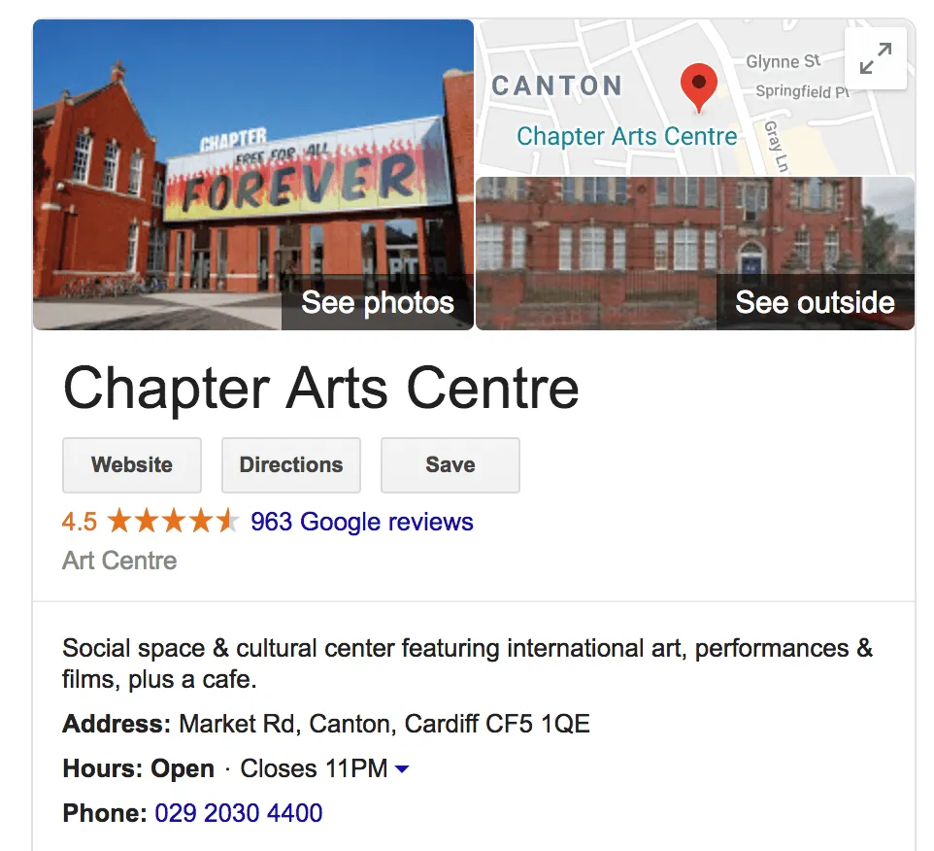Call the 029 2030 4400 phone number
The height and width of the screenshot is (851, 934).
pos(238,813)
